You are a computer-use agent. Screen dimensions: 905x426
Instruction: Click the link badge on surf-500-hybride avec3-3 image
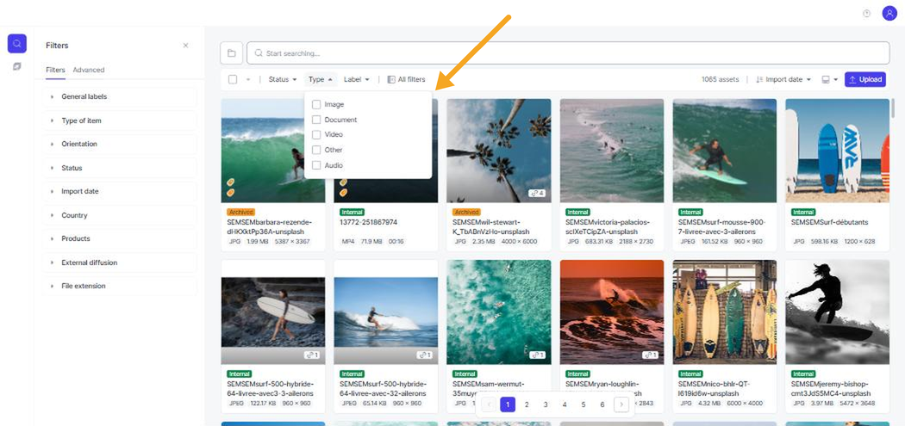click(x=312, y=355)
